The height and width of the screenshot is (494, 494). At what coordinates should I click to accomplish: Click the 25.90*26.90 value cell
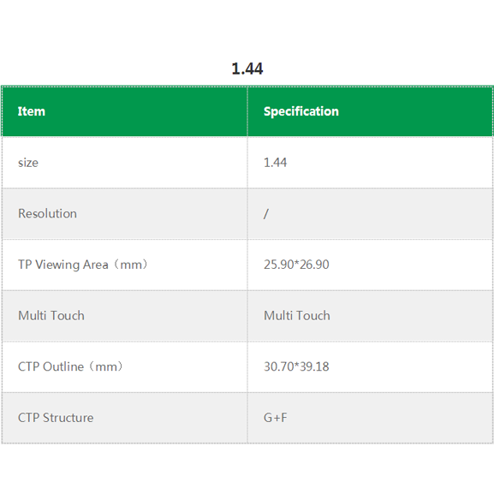click(x=296, y=265)
